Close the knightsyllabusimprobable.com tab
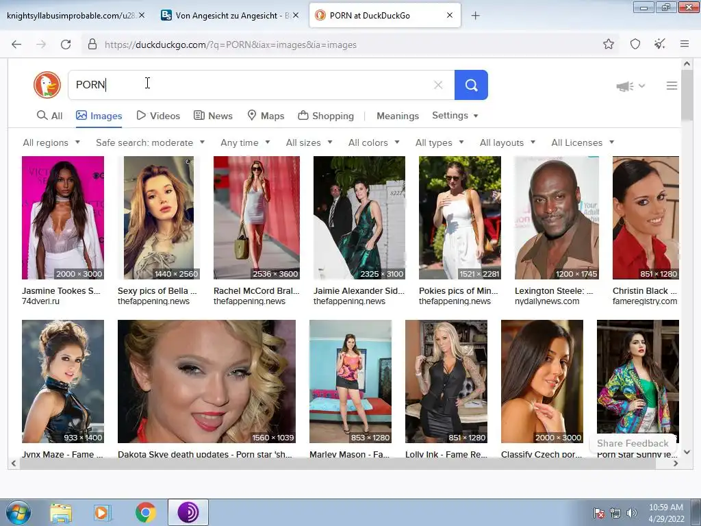 (142, 15)
